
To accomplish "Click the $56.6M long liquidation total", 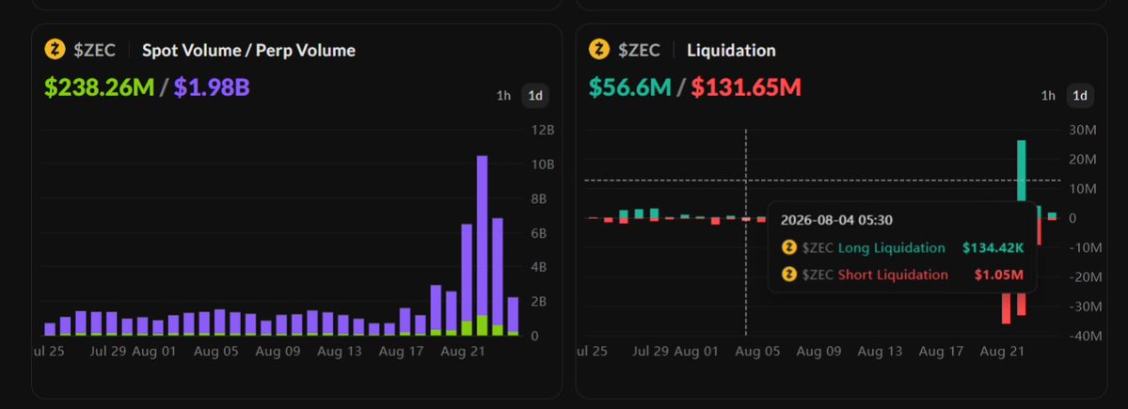I will (x=629, y=87).
